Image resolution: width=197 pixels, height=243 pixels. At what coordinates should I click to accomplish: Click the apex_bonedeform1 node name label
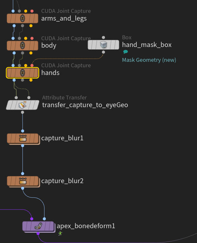point(86,226)
